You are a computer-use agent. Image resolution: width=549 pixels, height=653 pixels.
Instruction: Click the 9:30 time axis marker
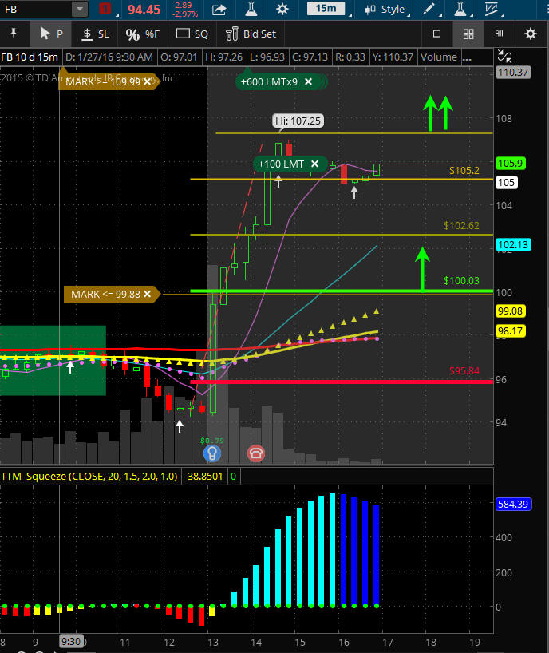(71, 641)
